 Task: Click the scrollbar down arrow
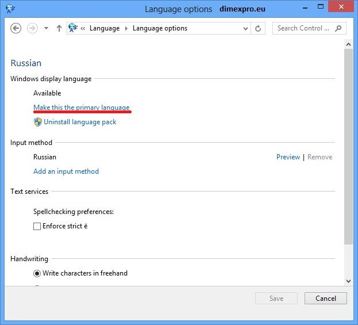(x=348, y=281)
